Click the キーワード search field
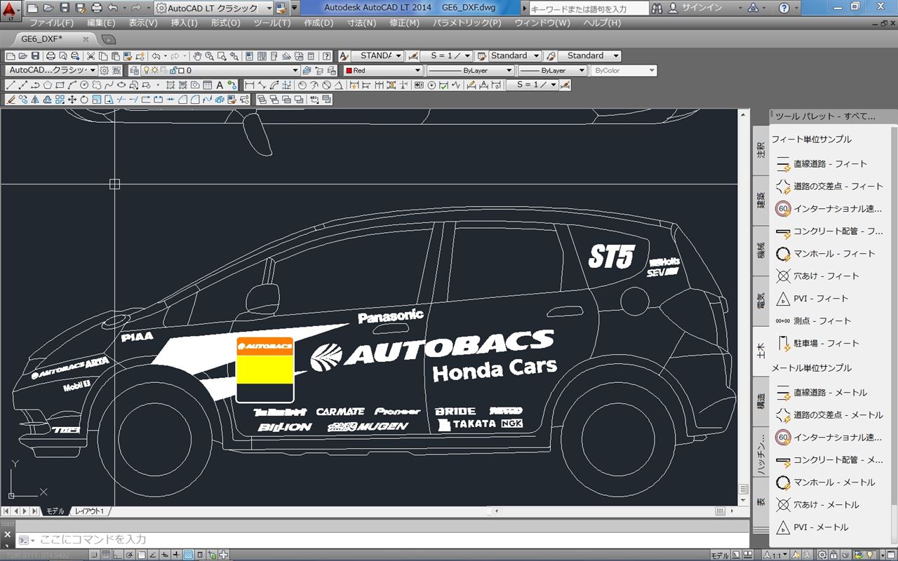The image size is (898, 561). coord(589,8)
